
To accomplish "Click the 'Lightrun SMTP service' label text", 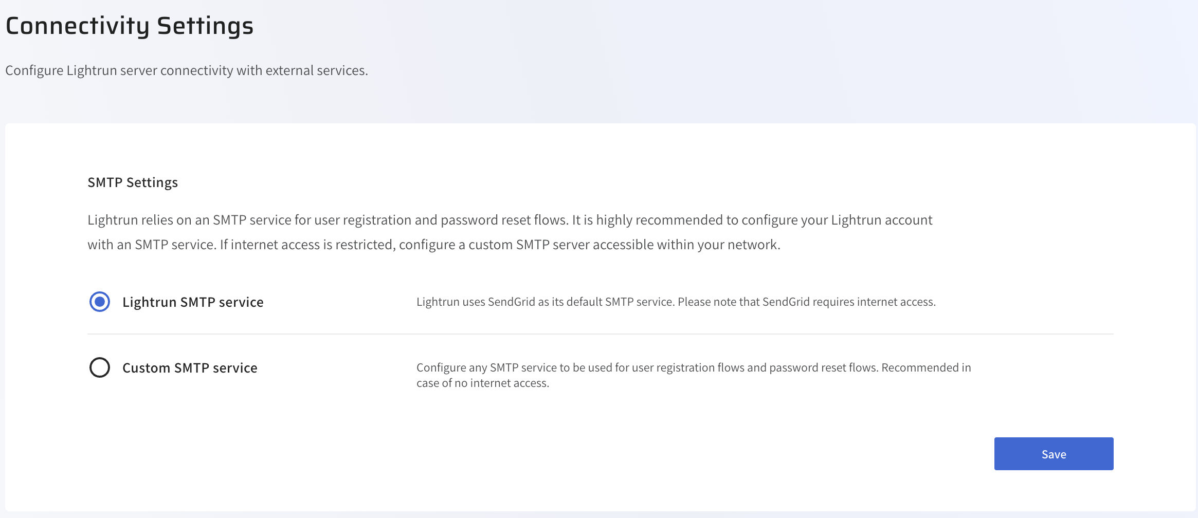I will [193, 302].
